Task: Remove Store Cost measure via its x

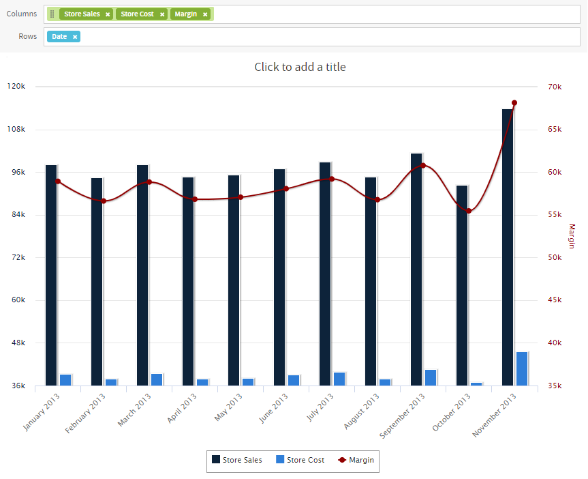Action: (162, 14)
